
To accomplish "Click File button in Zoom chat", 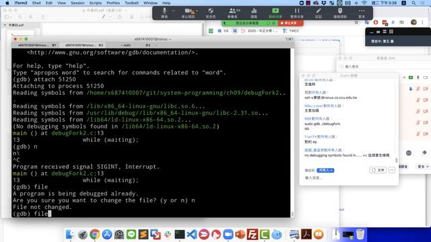I will [378, 170].
